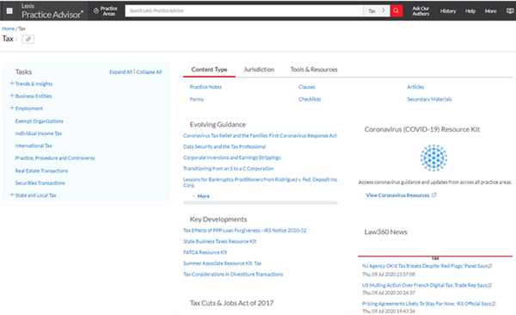Click external icon after US Mulling Action headline

click(489, 286)
